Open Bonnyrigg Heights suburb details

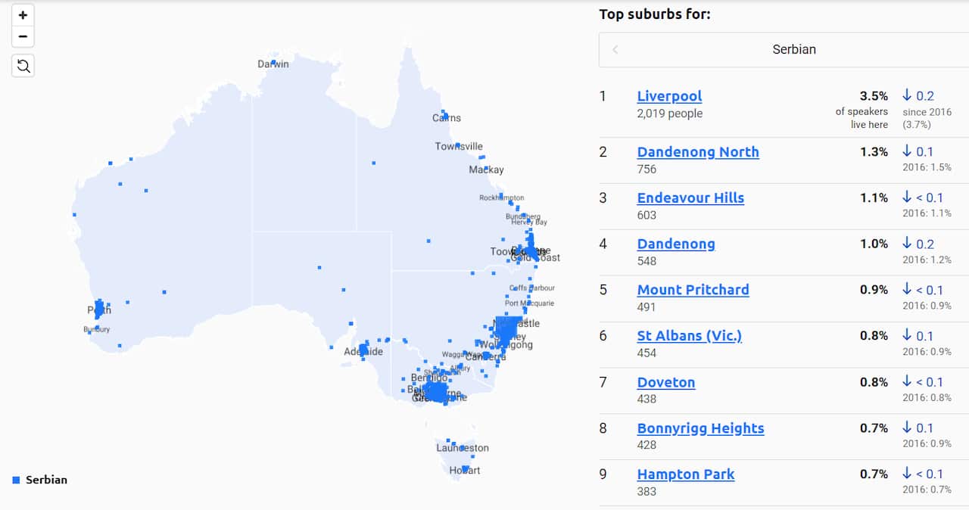click(x=700, y=428)
